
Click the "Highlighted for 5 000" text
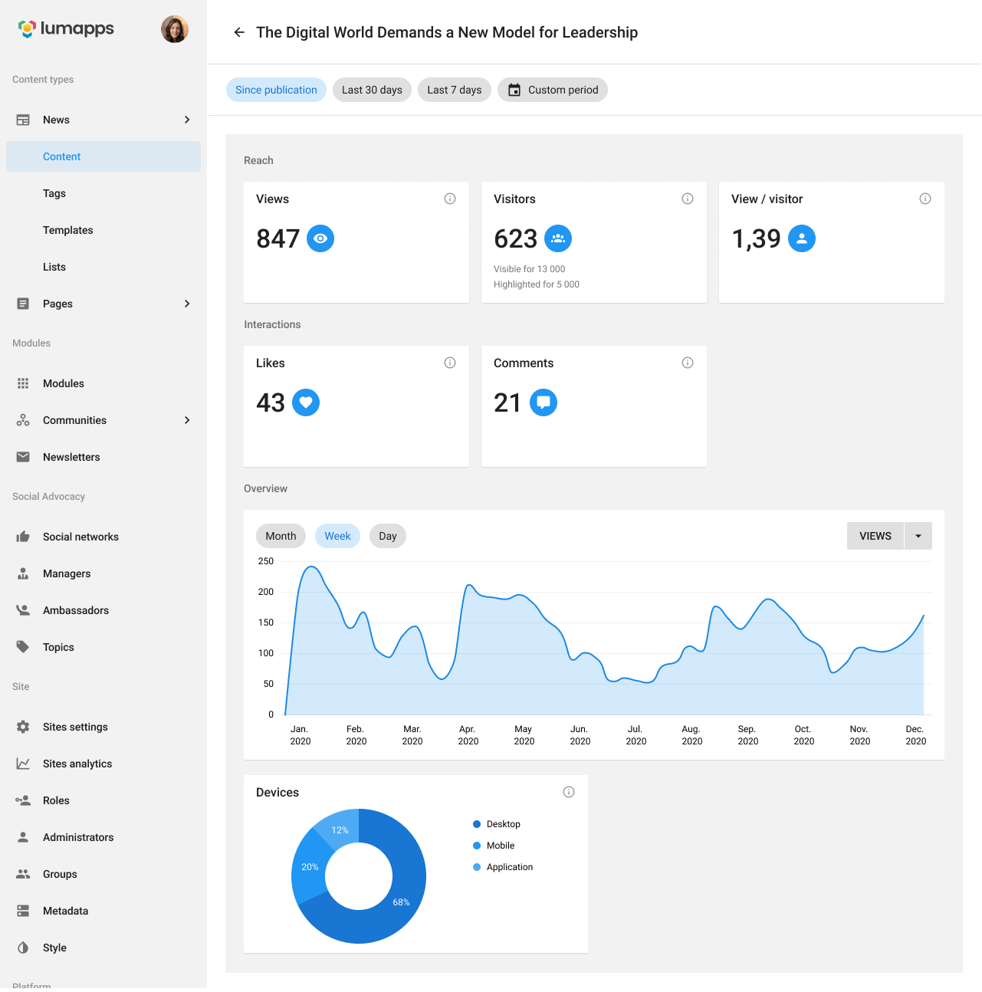pos(537,284)
